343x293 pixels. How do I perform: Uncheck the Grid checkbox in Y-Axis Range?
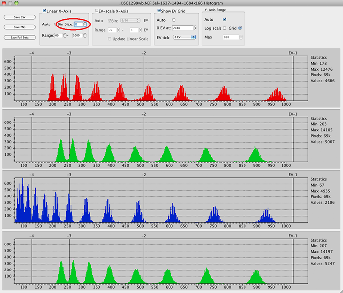click(240, 28)
